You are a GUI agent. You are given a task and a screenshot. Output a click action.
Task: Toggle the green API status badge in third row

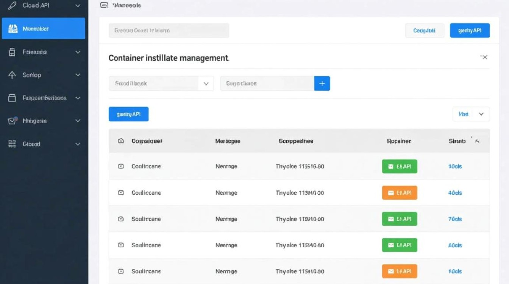399,219
